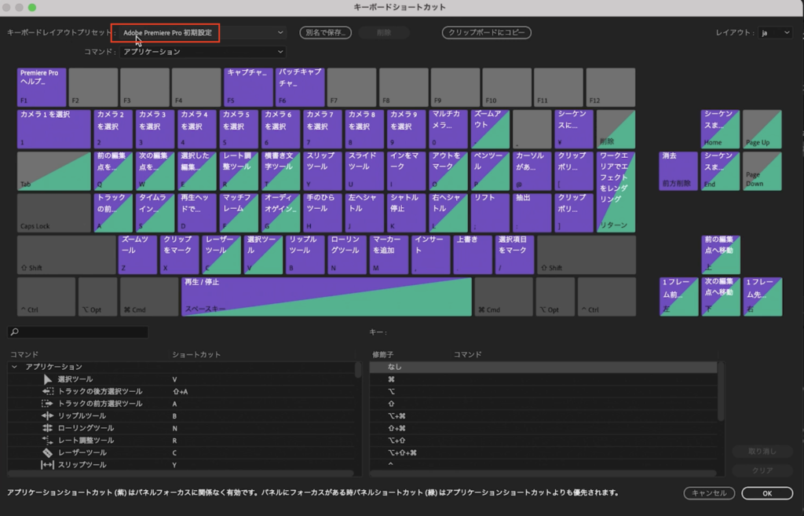Click the ⇧+A shortcut cell for トラックの後方選択ツール

click(x=180, y=391)
